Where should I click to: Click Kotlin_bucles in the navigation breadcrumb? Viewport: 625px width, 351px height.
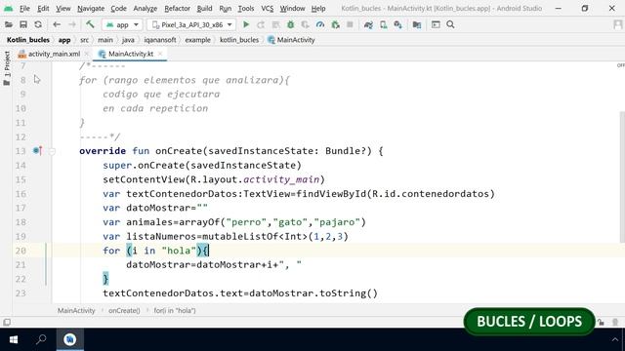[28, 40]
